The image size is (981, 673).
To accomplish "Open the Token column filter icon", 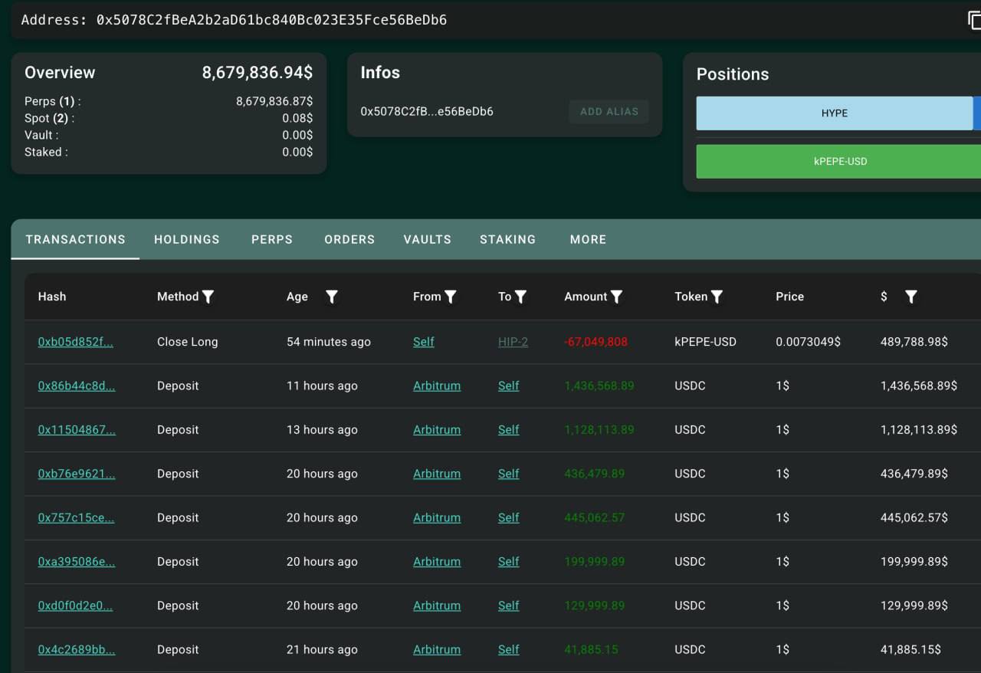I will 717,297.
